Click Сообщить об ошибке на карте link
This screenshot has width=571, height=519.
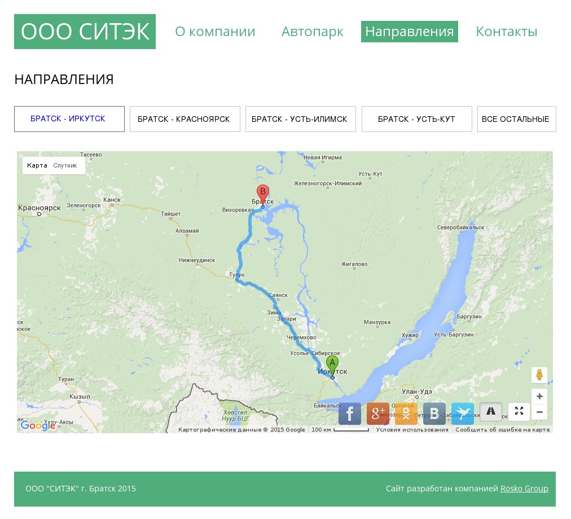point(503,429)
